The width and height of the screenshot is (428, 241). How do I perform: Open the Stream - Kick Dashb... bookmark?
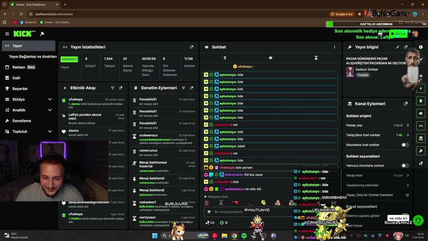coord(55,22)
